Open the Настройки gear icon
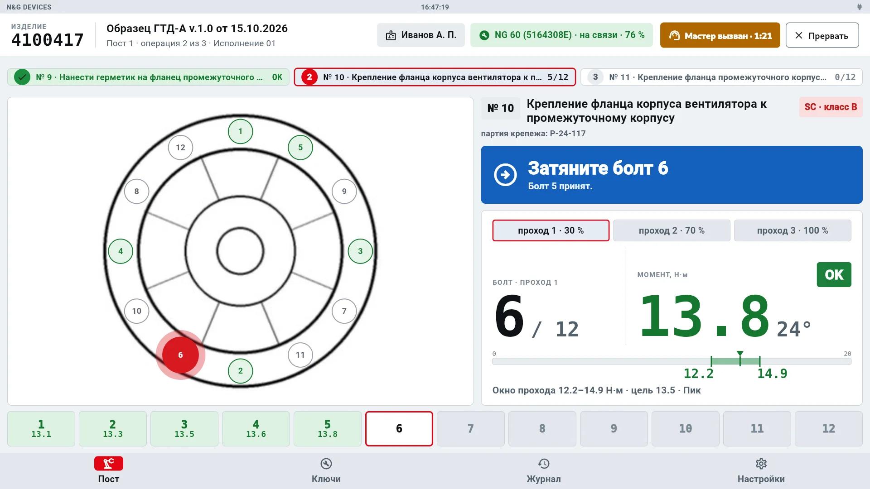This screenshot has height=489, width=870. (761, 464)
